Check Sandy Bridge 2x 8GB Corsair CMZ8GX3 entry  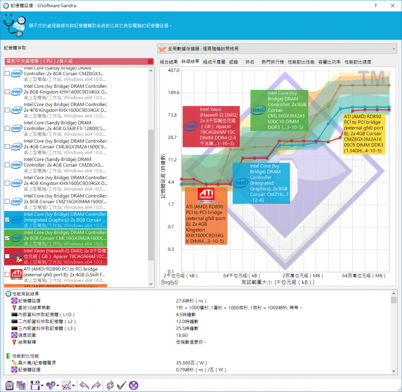[x=7, y=74]
